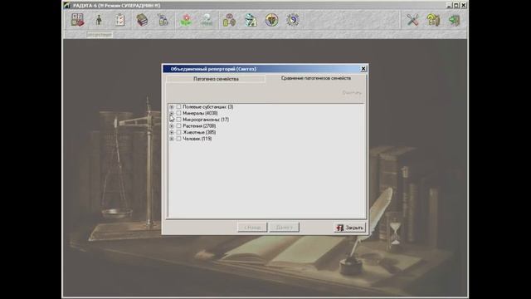Close the Объединенный реперторий dialog with X
The width and height of the screenshot is (531, 299).
pos(363,69)
